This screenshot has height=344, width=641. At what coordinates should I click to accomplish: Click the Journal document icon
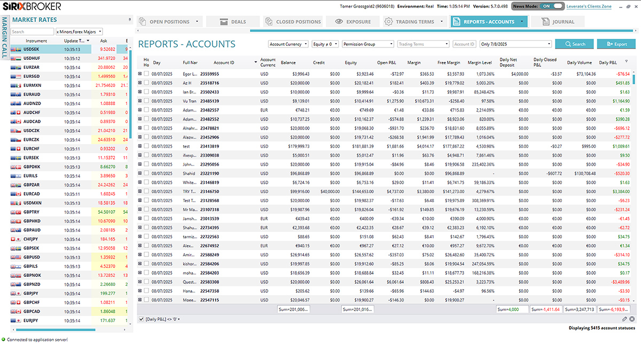pyautogui.click(x=545, y=22)
